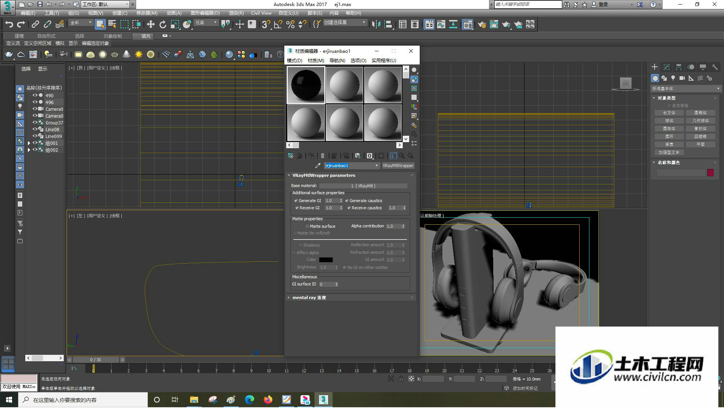Uncheck Generate GI checkbox
The height and width of the screenshot is (408, 724).
[296, 201]
